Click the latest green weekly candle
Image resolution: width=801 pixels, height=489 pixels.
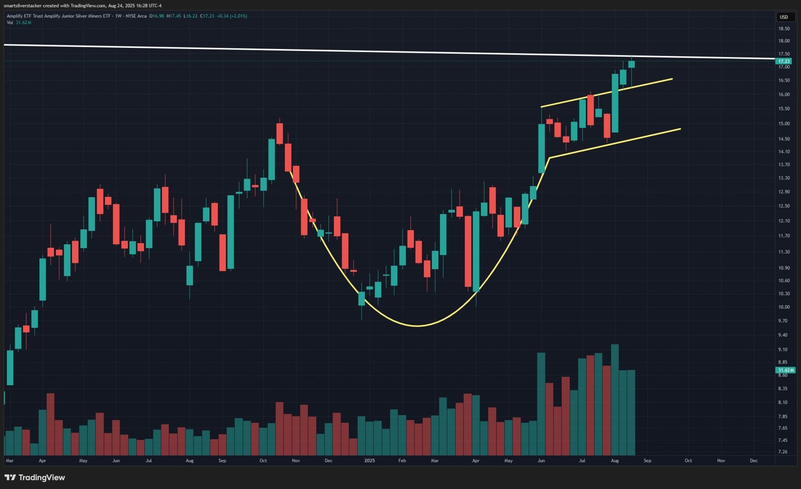point(631,64)
